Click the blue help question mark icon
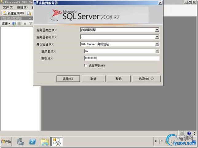The image size is (198, 148). [x=189, y=133]
